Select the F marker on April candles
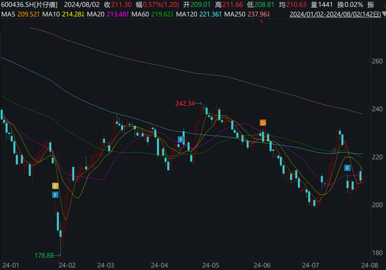This screenshot has width=386, height=270. coord(181,139)
